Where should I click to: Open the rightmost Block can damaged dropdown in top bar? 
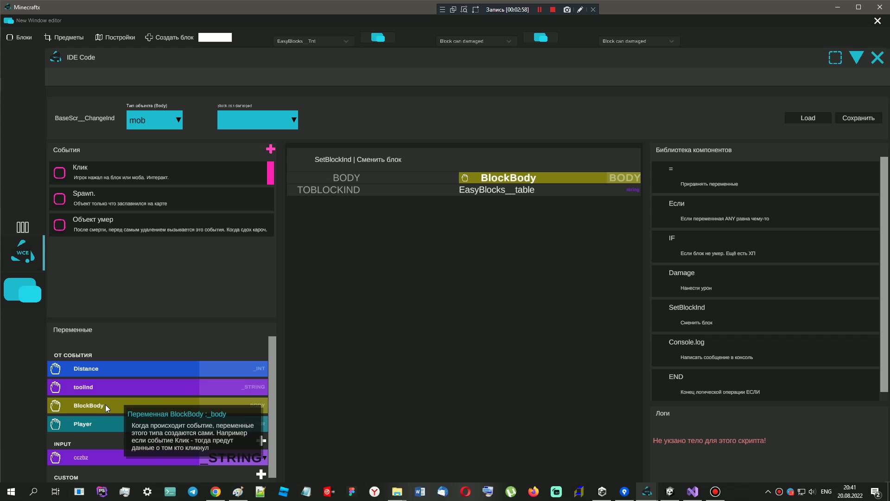(639, 41)
